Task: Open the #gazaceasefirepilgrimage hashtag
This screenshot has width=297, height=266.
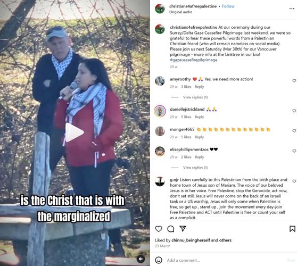Action: [194, 60]
